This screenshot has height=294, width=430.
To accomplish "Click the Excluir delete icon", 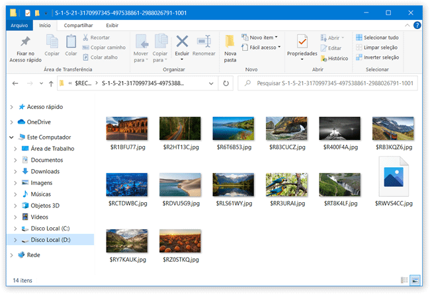I will [x=182, y=42].
